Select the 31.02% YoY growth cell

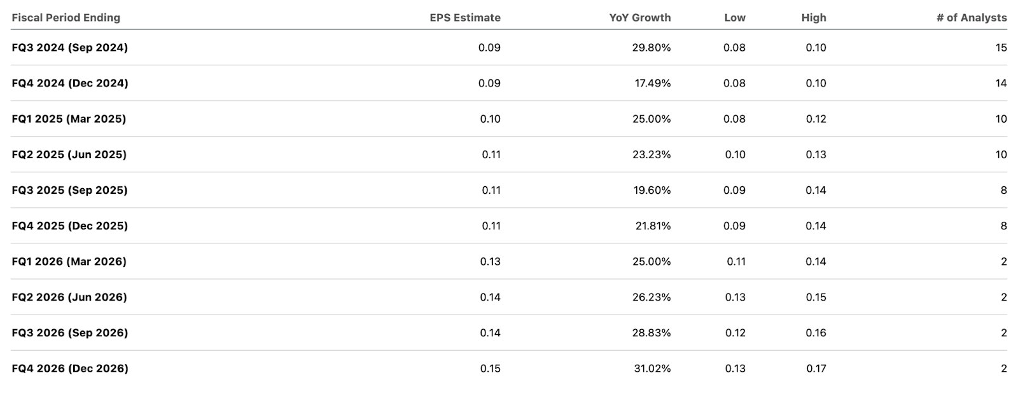[652, 368]
